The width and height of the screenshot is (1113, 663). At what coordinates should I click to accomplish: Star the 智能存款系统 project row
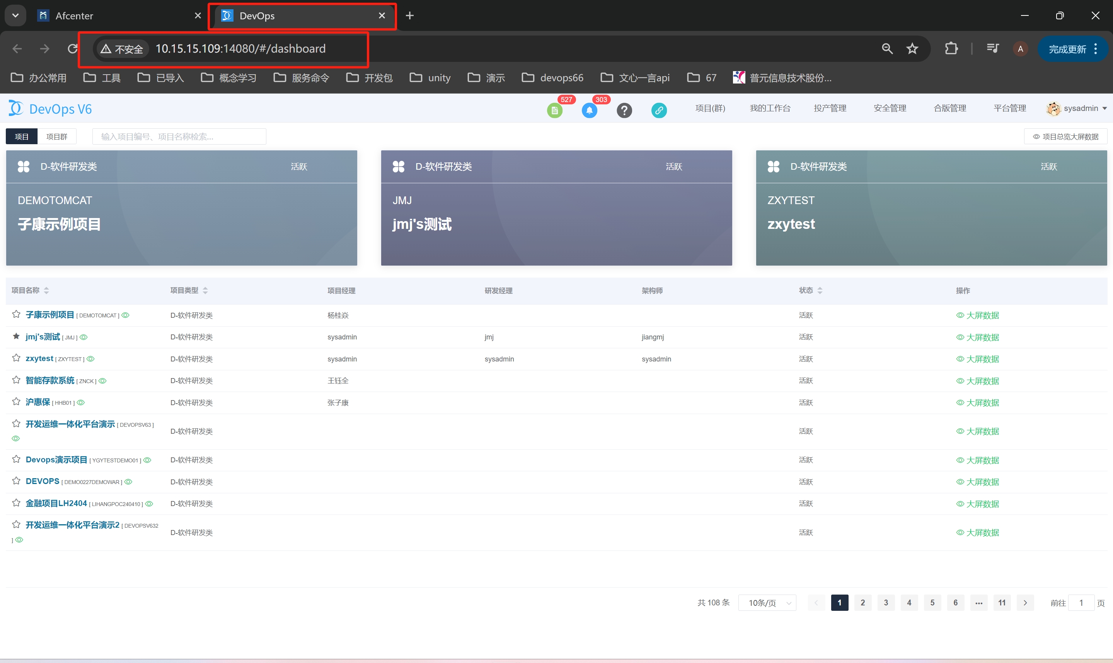click(16, 380)
